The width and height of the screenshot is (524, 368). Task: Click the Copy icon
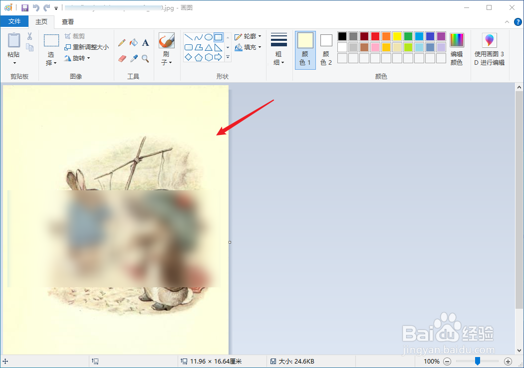pyautogui.click(x=30, y=47)
